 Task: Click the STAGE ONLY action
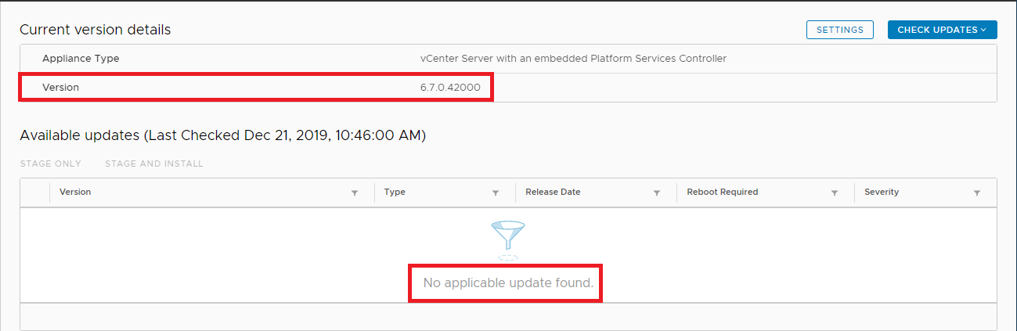point(50,164)
